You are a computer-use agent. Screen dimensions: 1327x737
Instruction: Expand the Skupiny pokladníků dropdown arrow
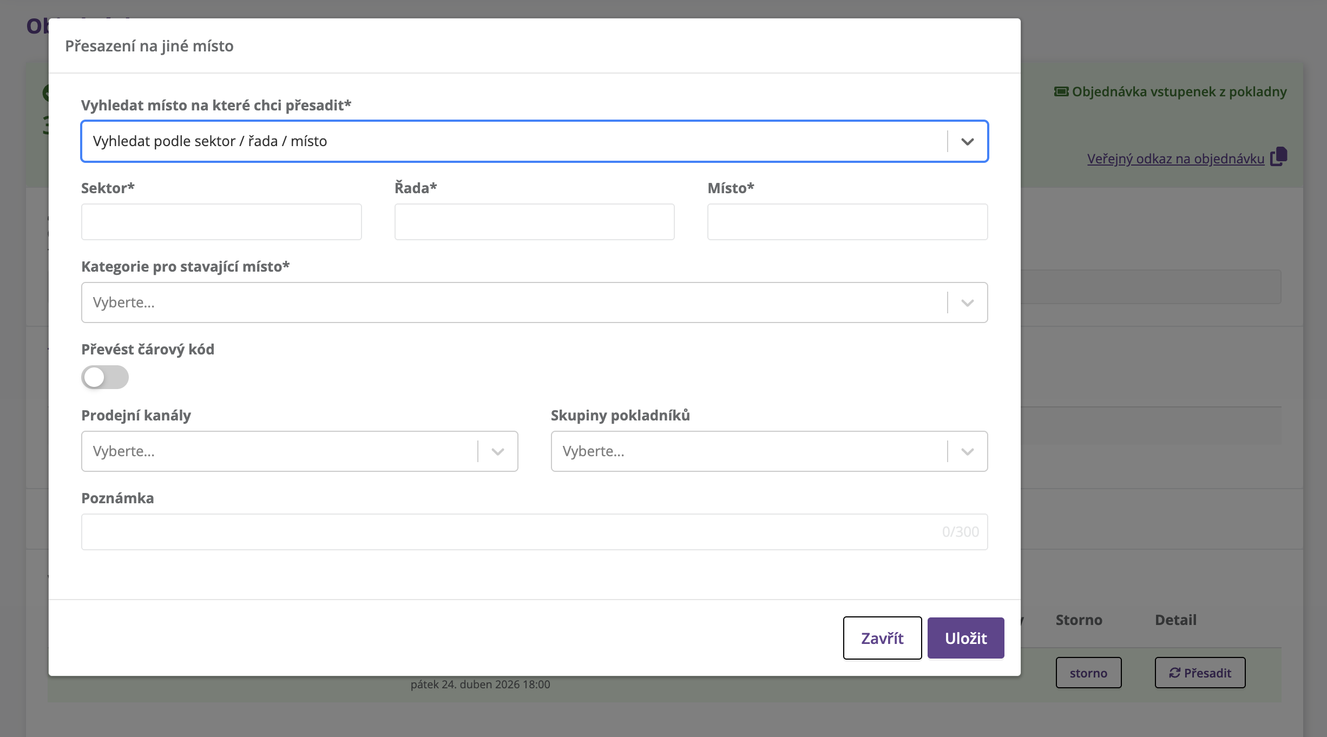[967, 451]
